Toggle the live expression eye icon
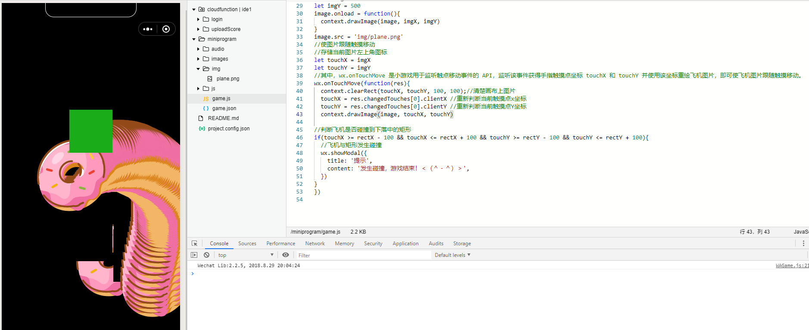Screen dimensions: 809x330 tap(286, 255)
